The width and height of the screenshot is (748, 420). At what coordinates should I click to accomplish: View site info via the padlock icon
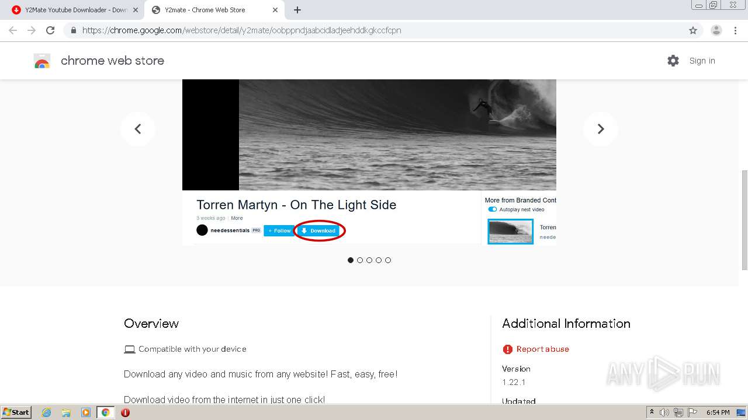pyautogui.click(x=73, y=30)
